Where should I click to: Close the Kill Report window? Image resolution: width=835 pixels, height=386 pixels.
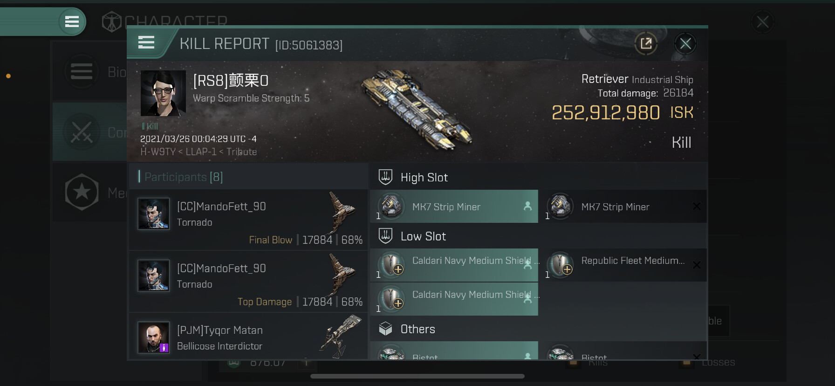pyautogui.click(x=685, y=44)
